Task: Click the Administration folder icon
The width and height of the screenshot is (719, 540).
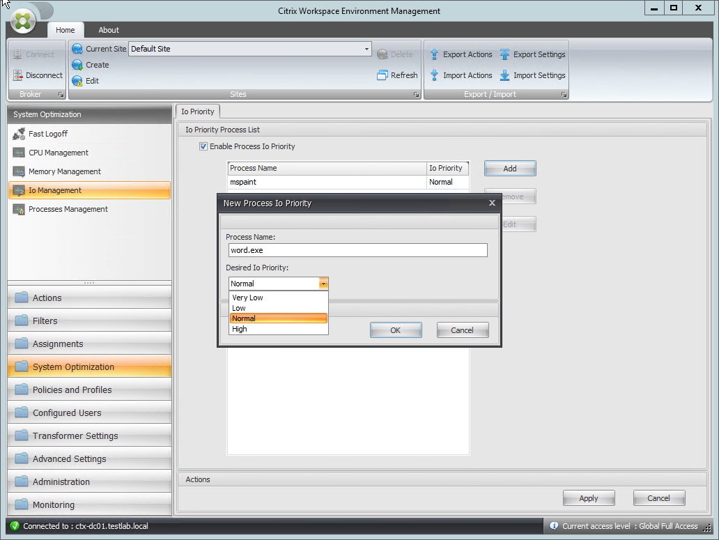Action: (x=22, y=481)
